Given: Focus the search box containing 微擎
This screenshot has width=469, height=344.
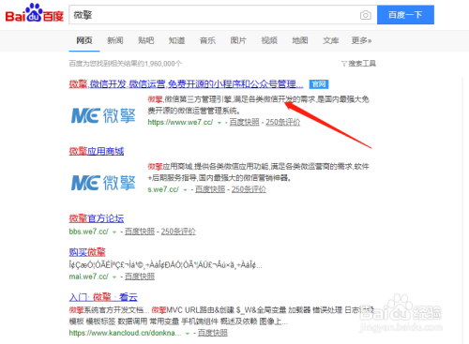Looking at the screenshot, I should pyautogui.click(x=214, y=15).
